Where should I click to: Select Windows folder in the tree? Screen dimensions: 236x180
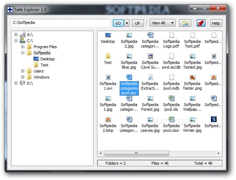pyautogui.click(x=42, y=77)
